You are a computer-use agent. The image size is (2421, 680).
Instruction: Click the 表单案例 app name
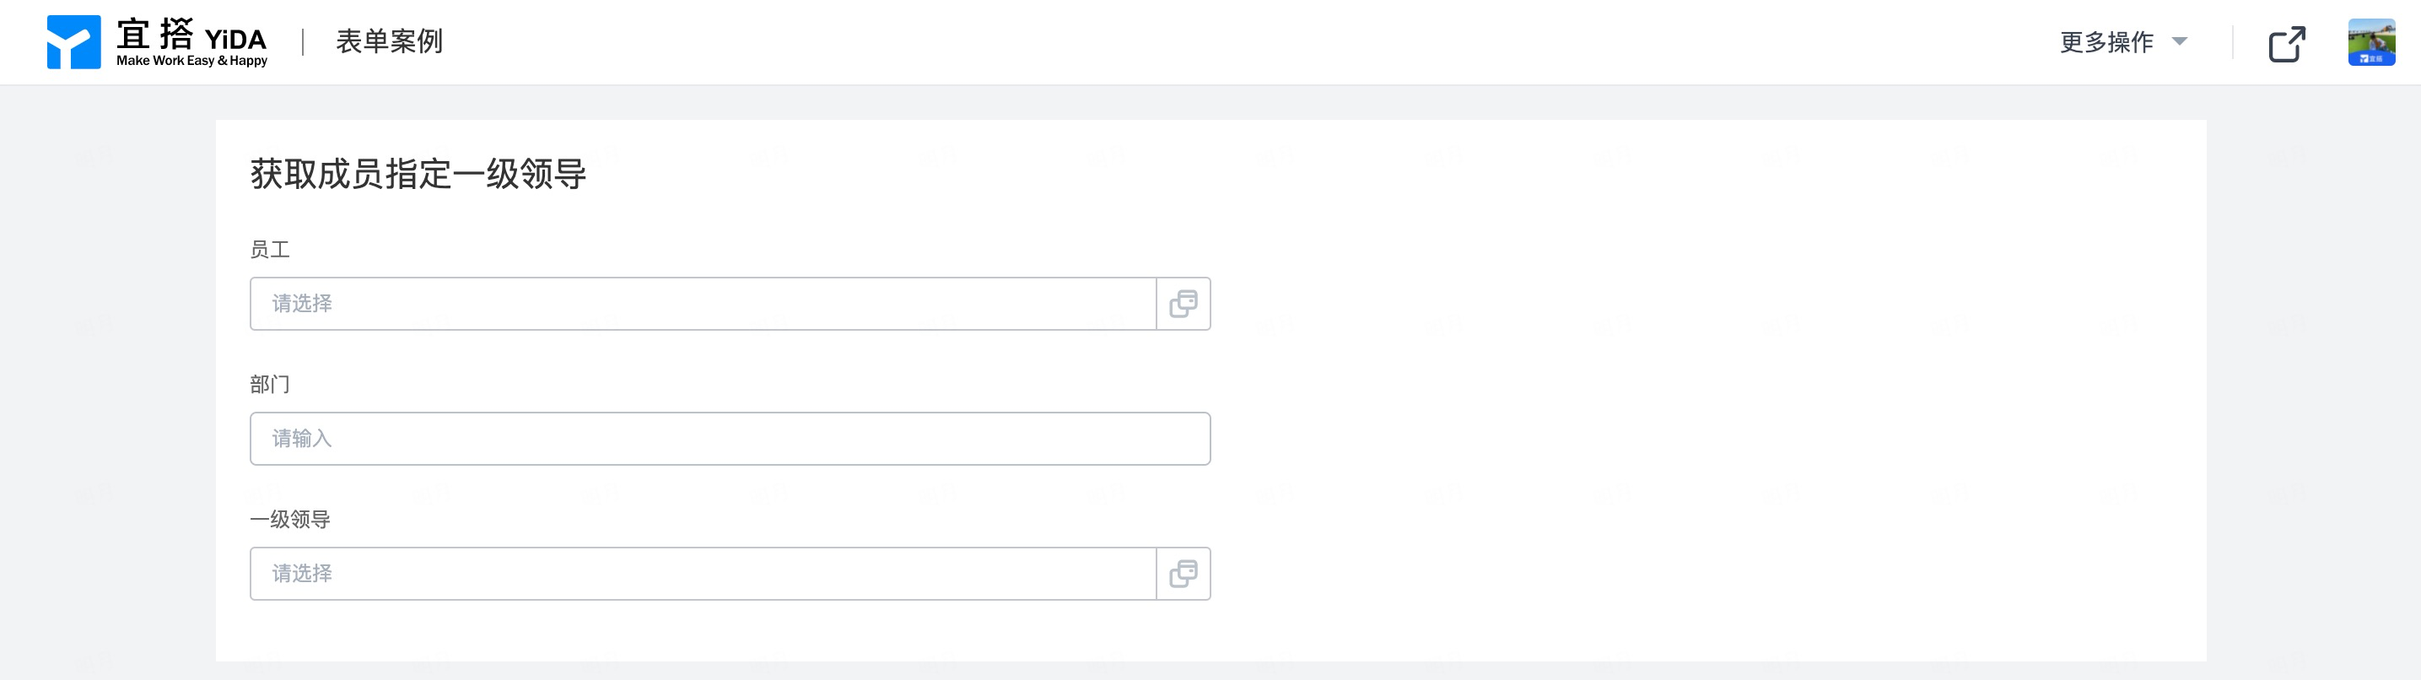(x=389, y=41)
